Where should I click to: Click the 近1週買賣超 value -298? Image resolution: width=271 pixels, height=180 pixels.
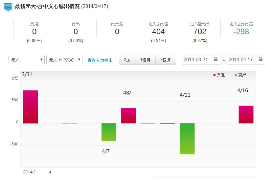241,32
